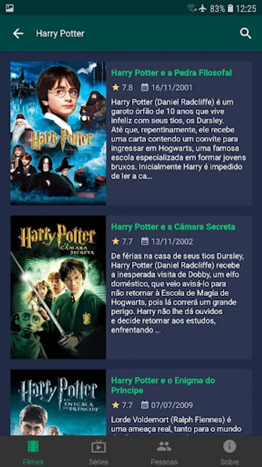262x467 pixels.
Task: Tap calendar icon beside 13/11/2002
Action: (x=144, y=241)
